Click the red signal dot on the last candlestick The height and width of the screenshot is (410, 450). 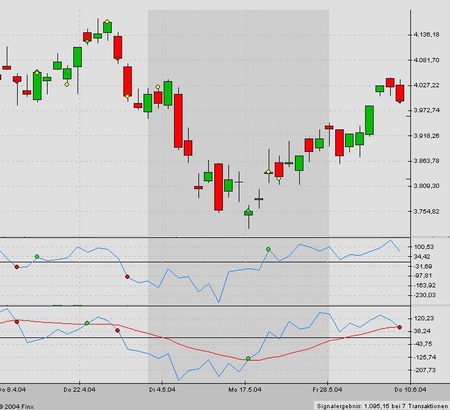pos(399,101)
